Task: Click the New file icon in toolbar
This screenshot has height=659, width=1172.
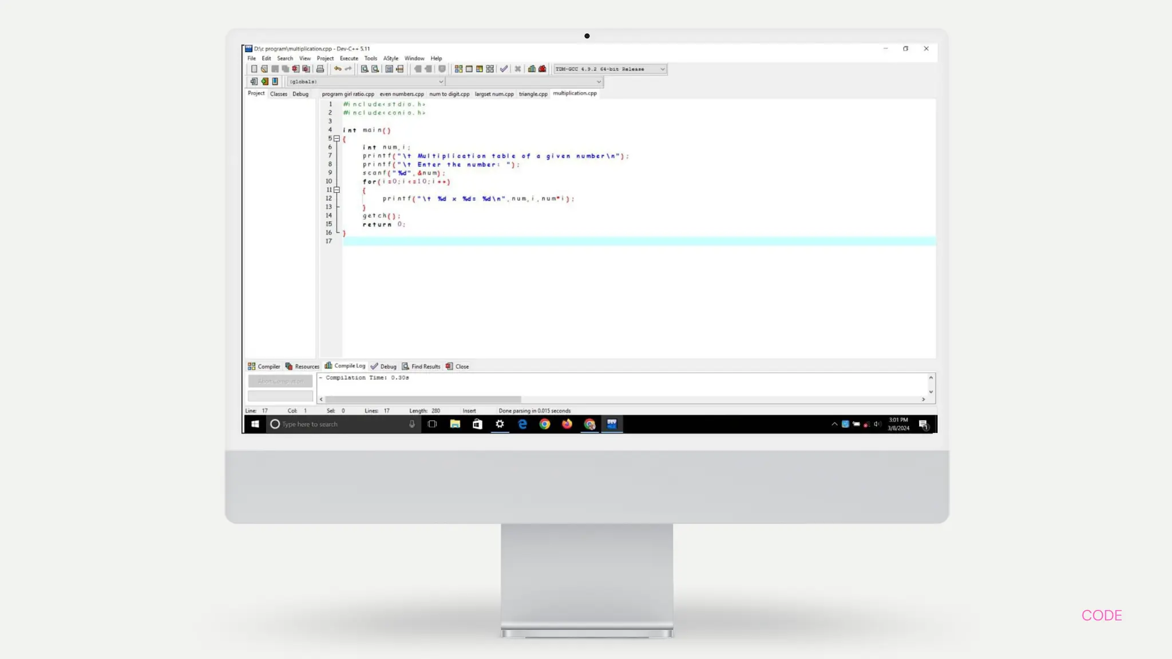Action: point(254,69)
